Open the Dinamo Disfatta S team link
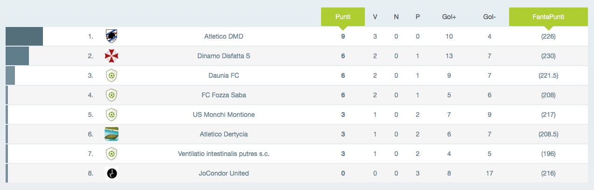Viewport: 594px width, 190px height. [x=224, y=56]
